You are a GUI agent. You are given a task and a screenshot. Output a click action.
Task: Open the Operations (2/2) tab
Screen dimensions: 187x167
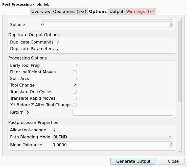click(x=70, y=12)
